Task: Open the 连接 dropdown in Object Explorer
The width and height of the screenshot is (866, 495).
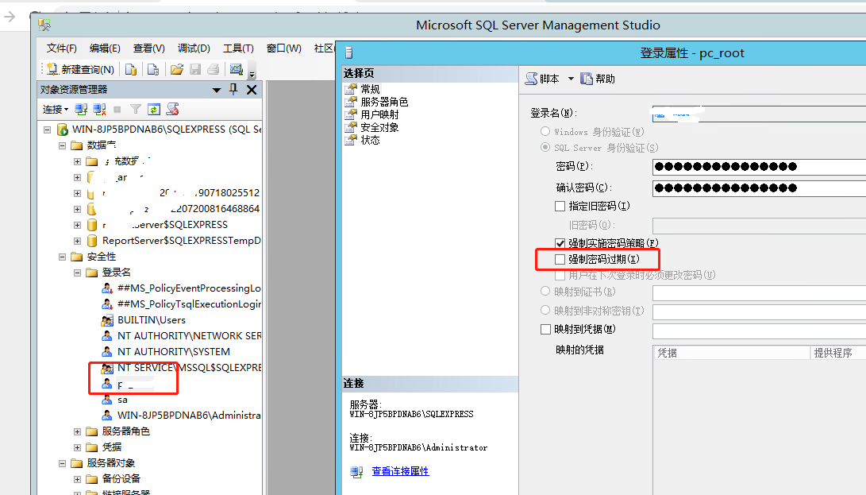Action: click(56, 110)
